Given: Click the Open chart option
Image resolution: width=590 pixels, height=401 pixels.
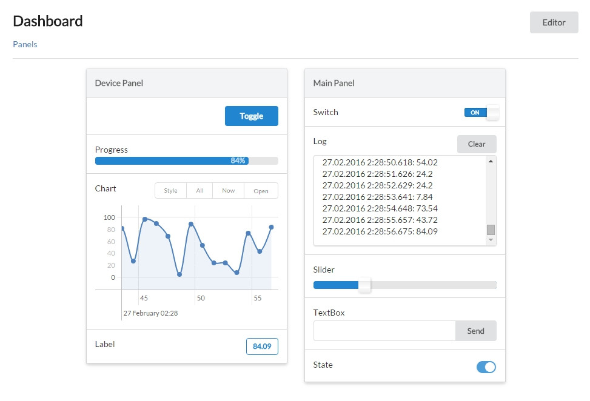Looking at the screenshot, I should [x=261, y=191].
